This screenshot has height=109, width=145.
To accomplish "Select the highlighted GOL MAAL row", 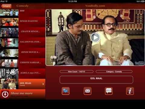I will coord(23,84).
